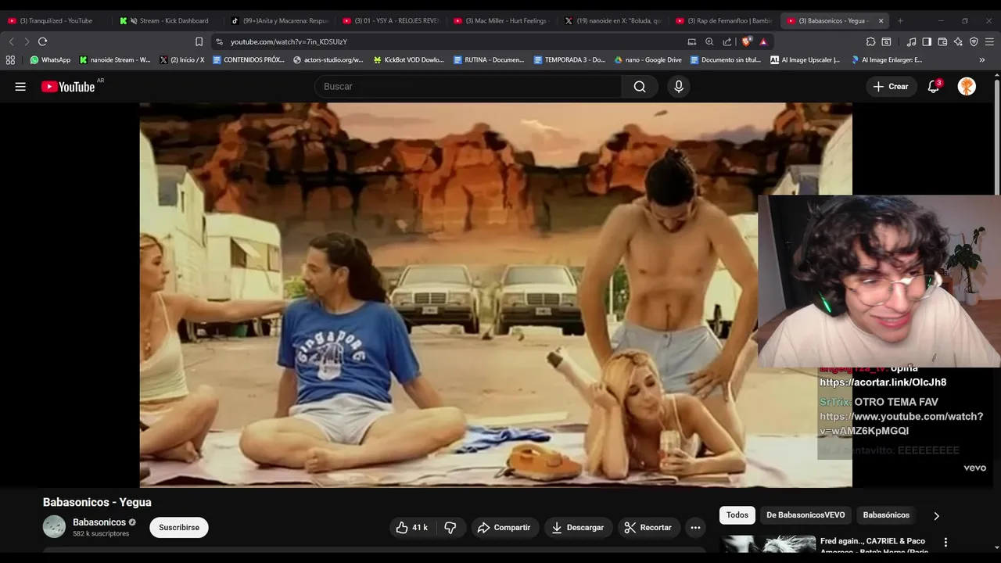Open the notifications bell
1001x563 pixels.
(933, 87)
